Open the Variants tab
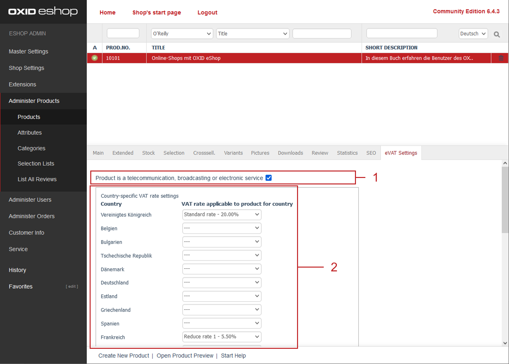This screenshot has height=364, width=509. pos(233,153)
